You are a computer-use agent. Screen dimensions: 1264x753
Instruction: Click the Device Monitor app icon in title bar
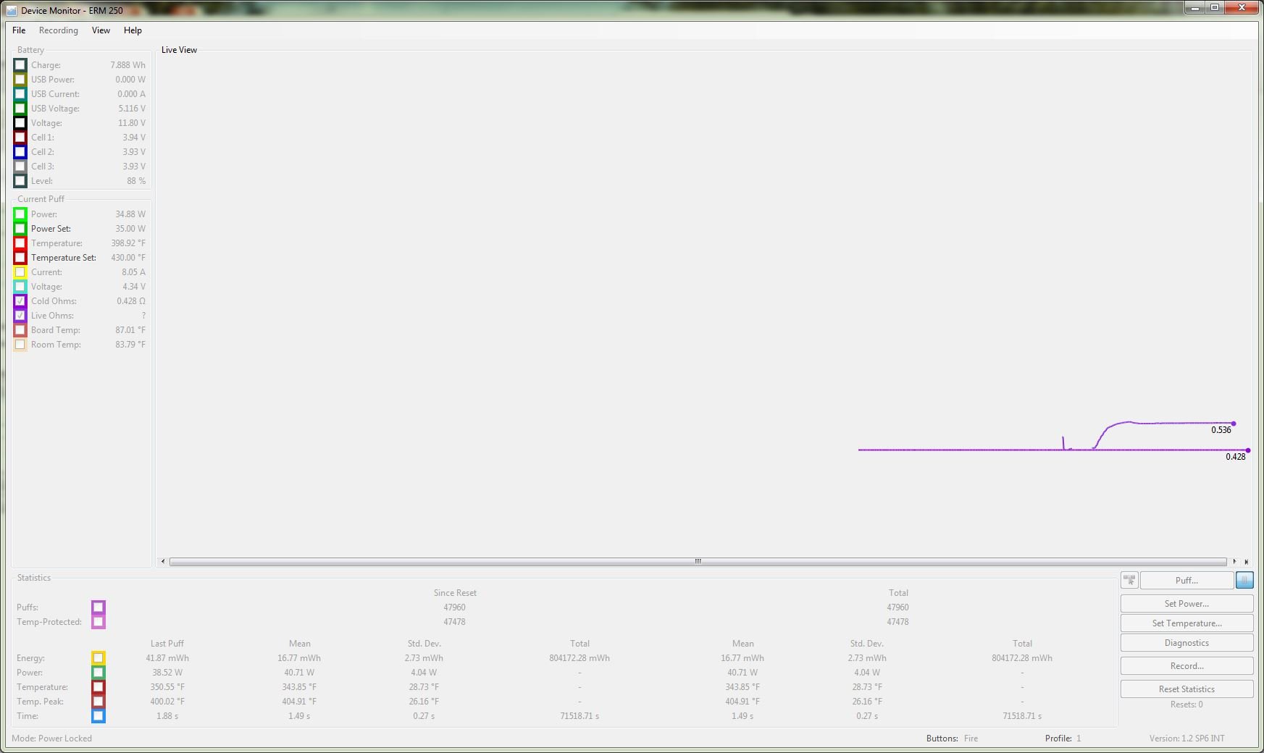(12, 11)
